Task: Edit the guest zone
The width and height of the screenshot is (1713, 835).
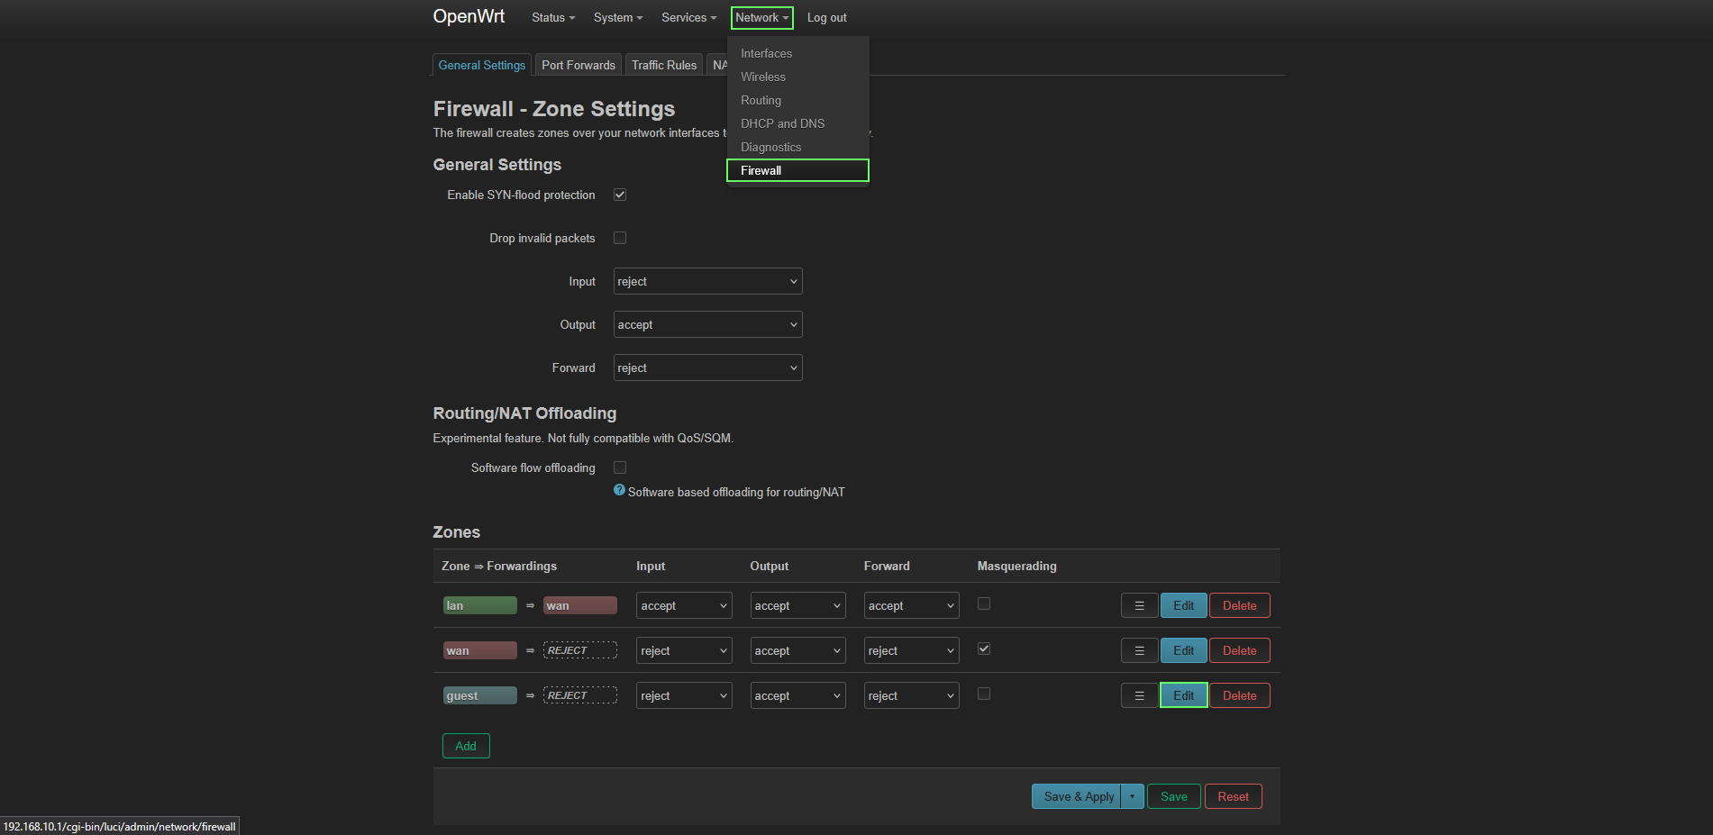Action: point(1183,695)
